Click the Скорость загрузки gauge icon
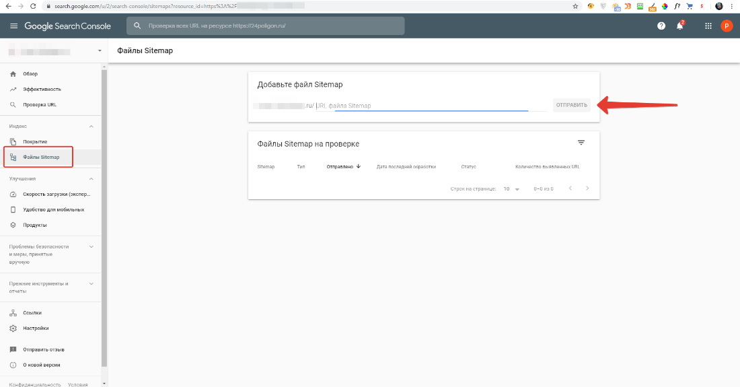 [13, 195]
